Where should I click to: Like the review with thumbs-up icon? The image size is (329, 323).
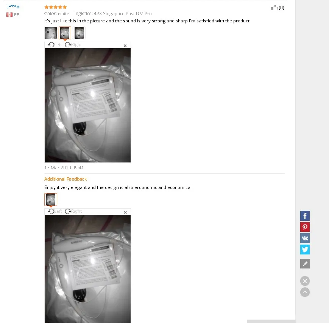click(x=274, y=8)
